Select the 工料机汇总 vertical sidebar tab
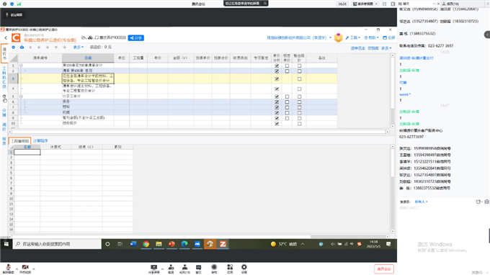This screenshot has width=490, height=275. tap(4, 78)
